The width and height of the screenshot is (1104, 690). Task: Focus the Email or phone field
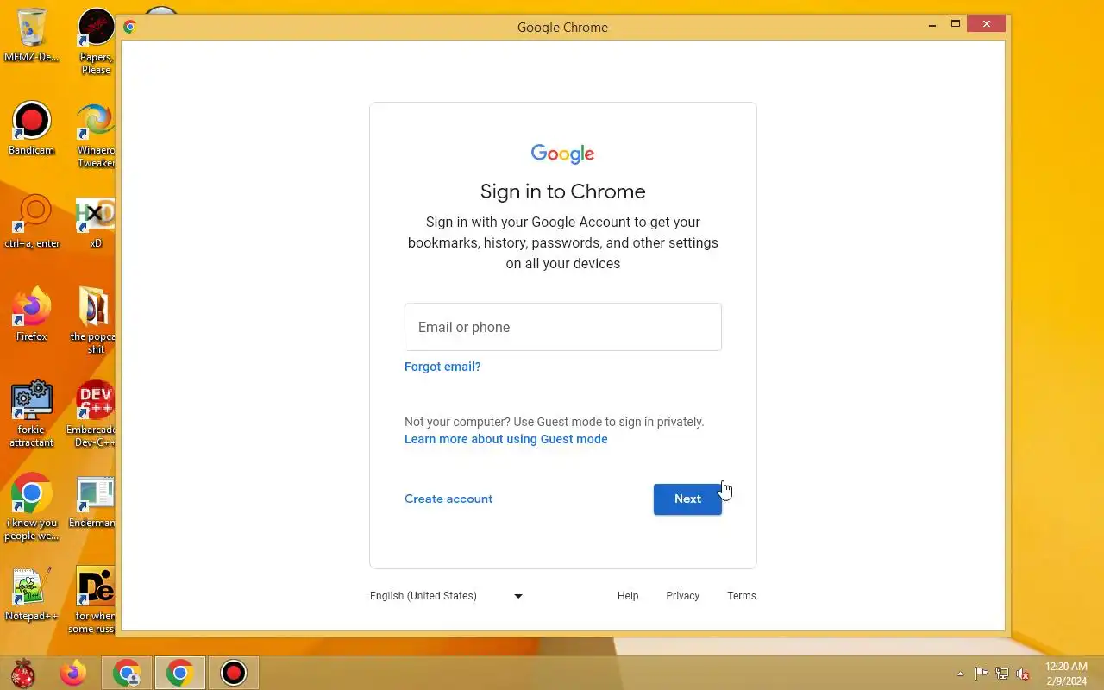(x=563, y=327)
